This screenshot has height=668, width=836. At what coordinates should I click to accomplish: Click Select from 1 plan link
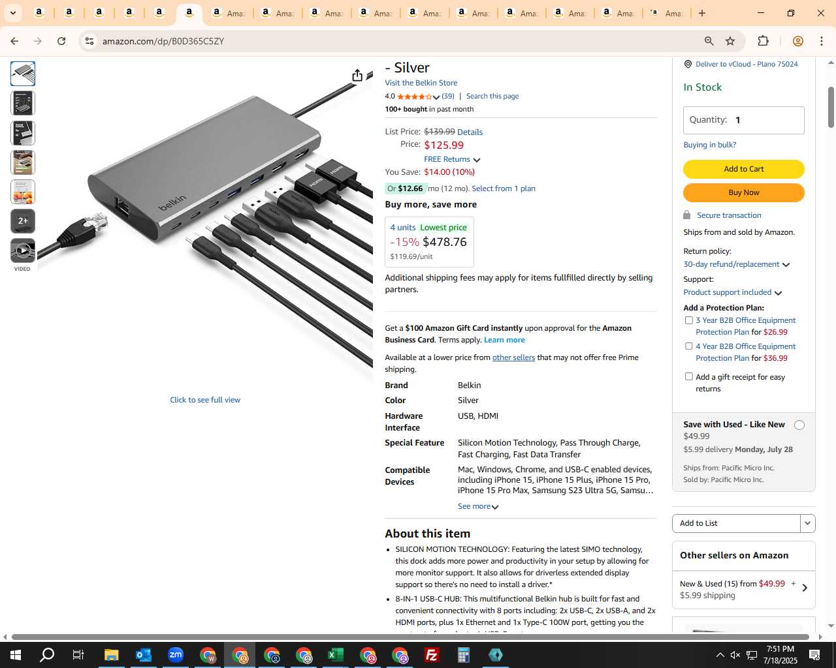(504, 189)
